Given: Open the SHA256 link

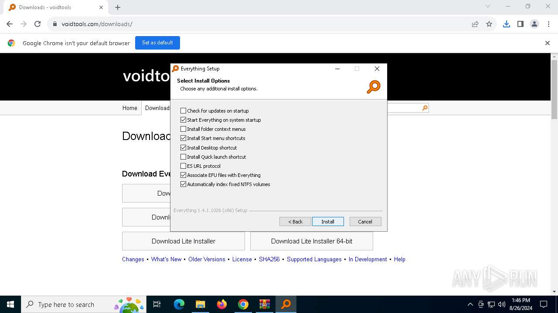Looking at the screenshot, I should (269, 259).
